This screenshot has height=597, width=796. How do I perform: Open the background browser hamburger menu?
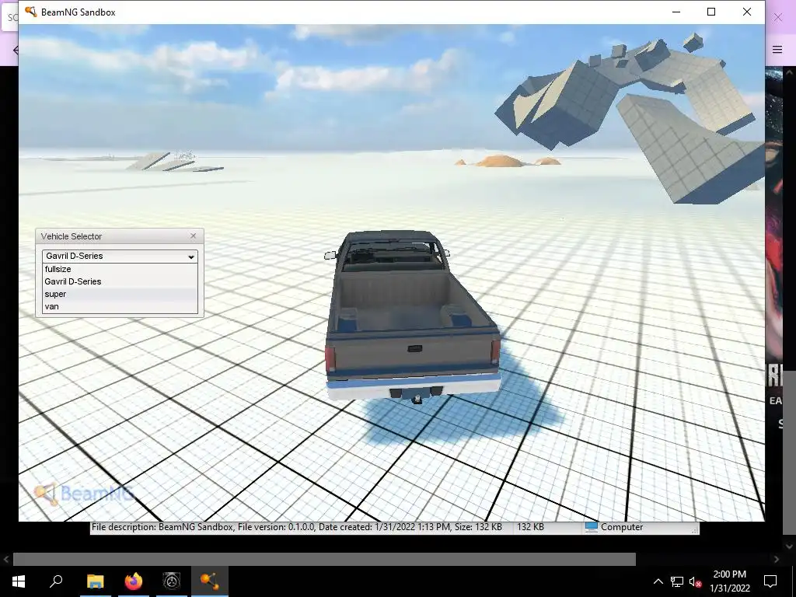point(777,49)
